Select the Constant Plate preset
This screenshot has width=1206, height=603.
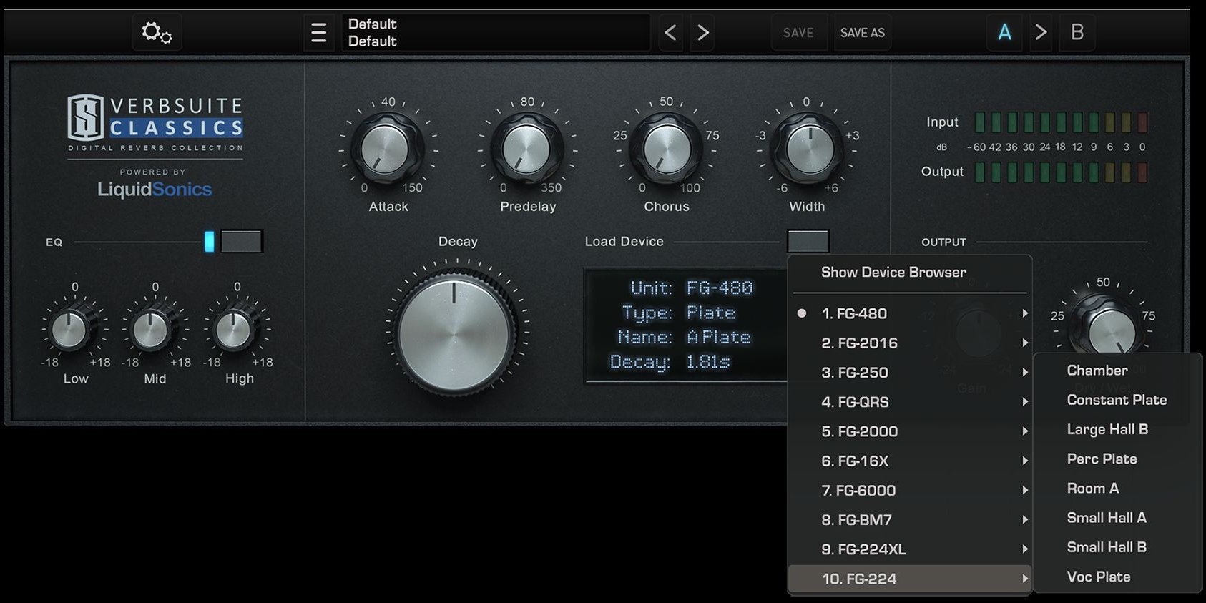click(x=1117, y=400)
